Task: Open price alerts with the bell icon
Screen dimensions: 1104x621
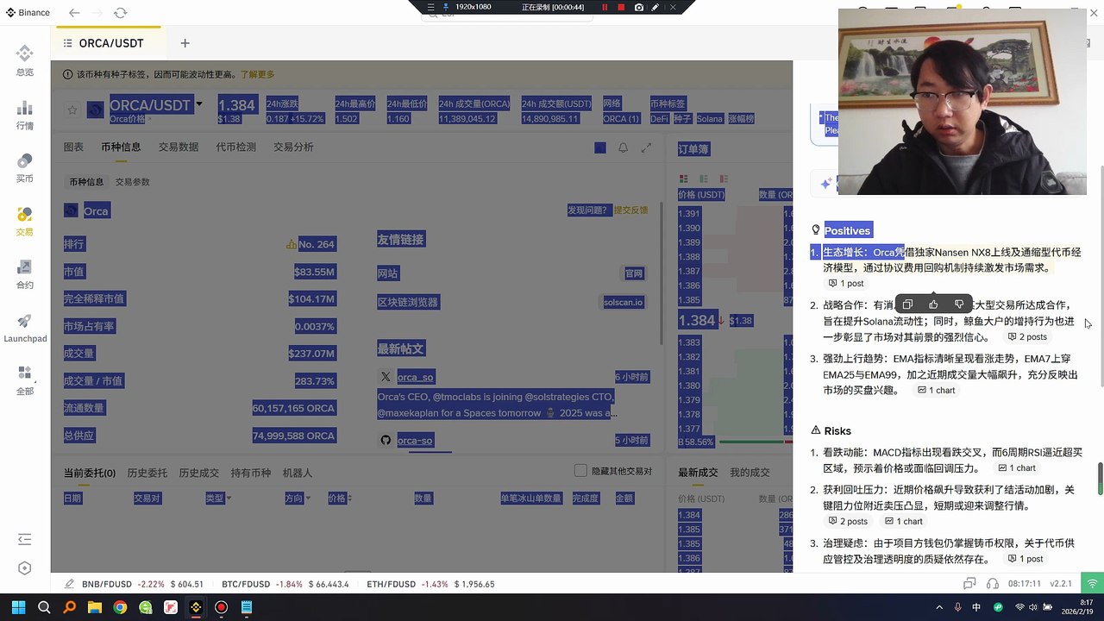Action: coord(623,147)
